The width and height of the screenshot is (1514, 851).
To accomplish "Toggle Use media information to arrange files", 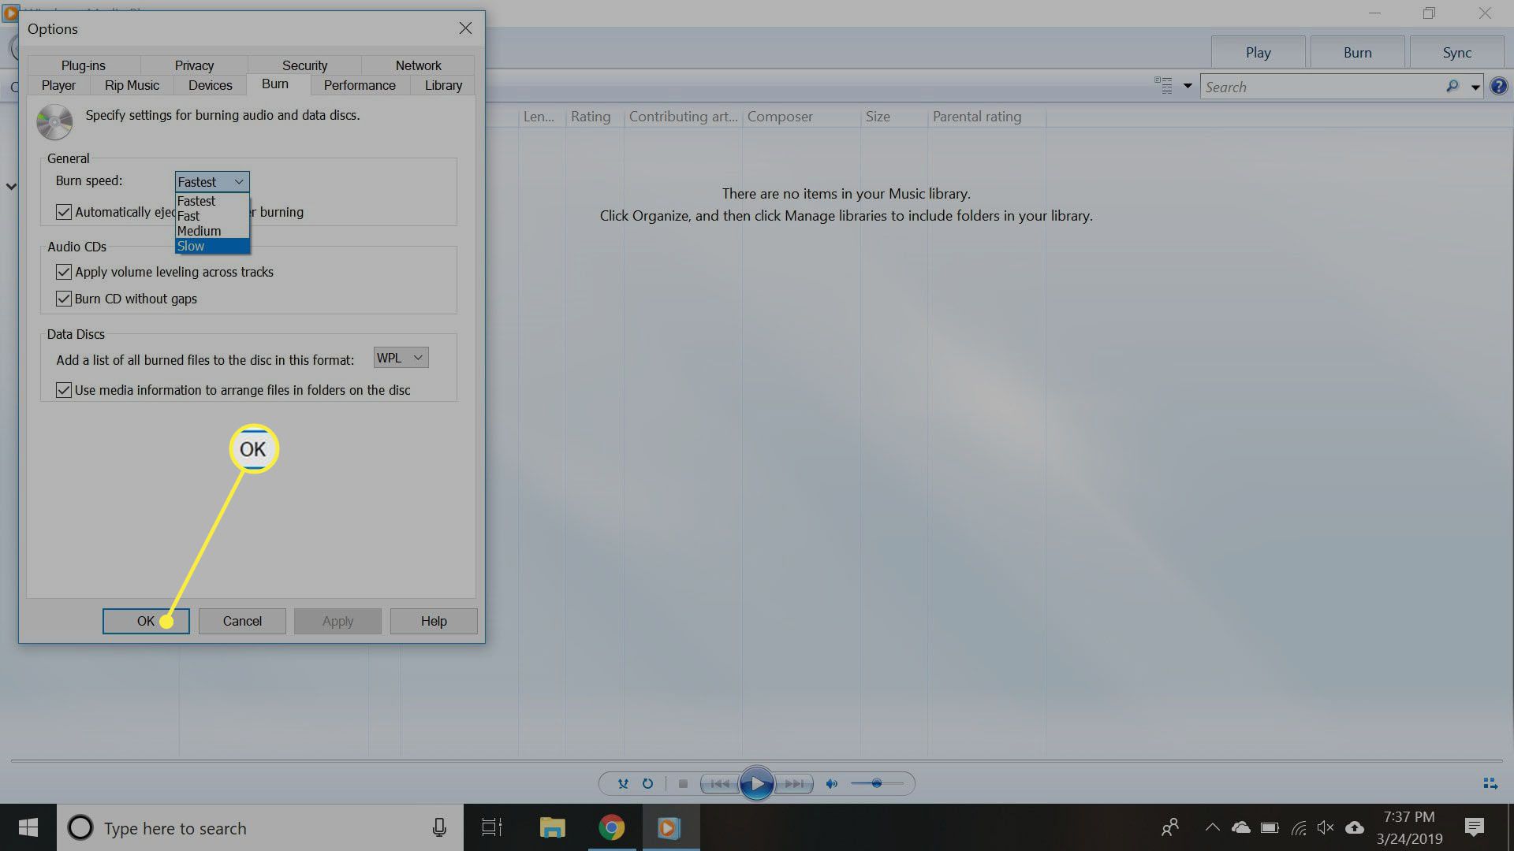I will coord(65,390).
